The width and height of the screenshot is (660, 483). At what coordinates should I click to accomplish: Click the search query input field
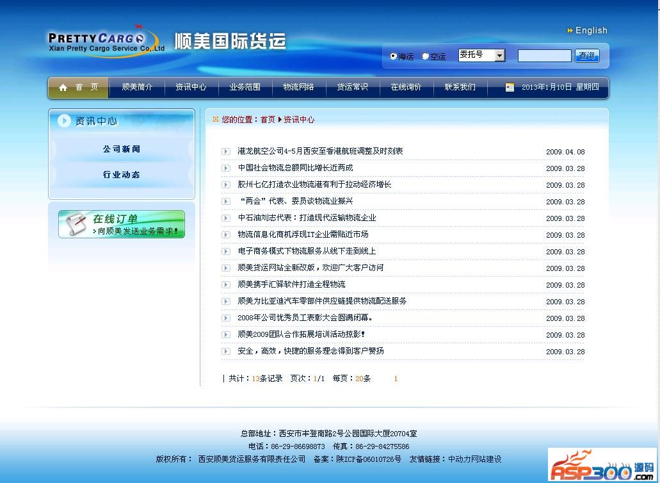tap(544, 56)
